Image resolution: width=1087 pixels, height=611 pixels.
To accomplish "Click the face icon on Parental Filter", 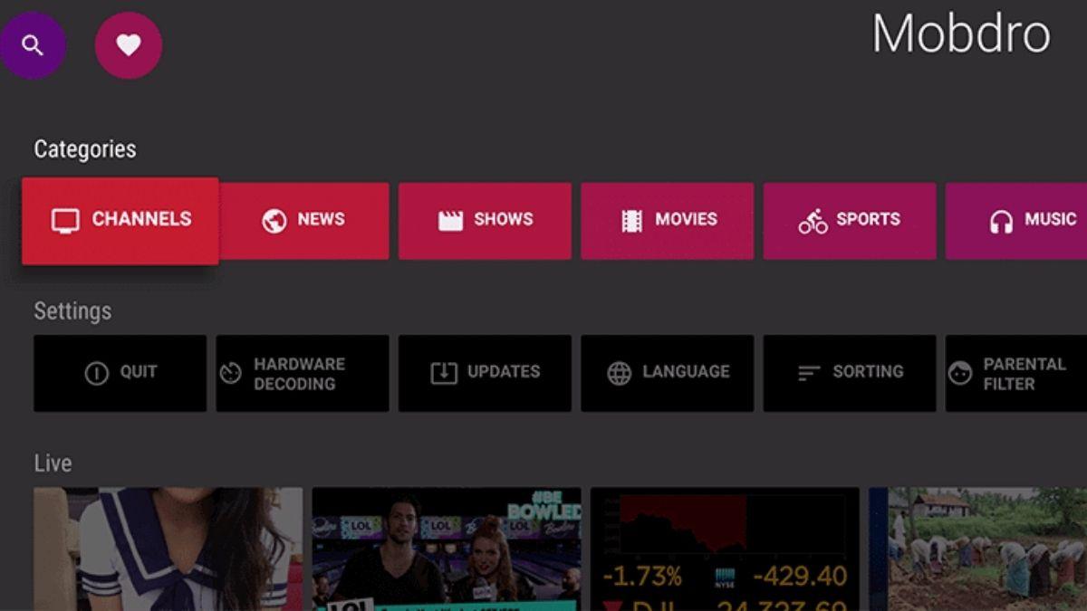I will coord(959,373).
